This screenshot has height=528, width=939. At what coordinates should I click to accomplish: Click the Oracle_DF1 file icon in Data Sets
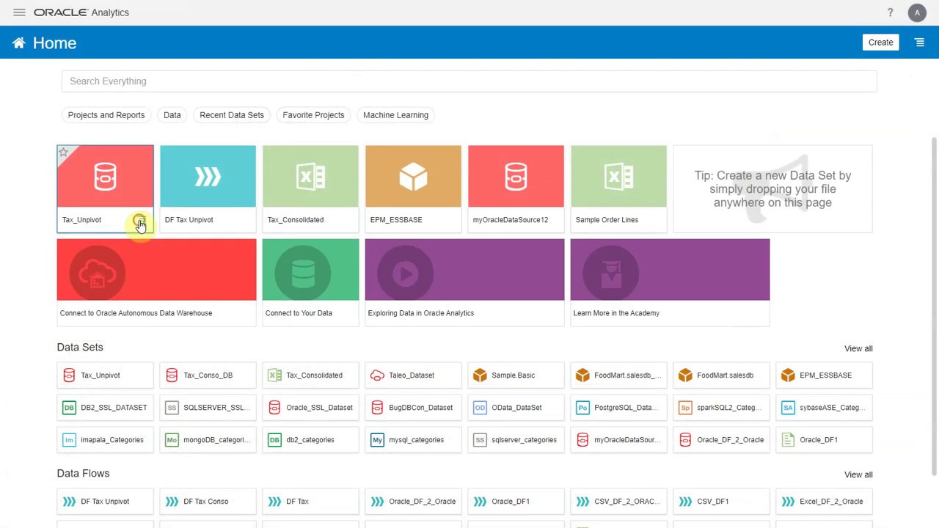[x=788, y=440]
